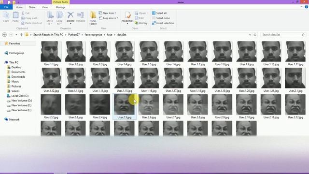Cut the selected file using Cut
309x174 pixels.
coord(26,13)
